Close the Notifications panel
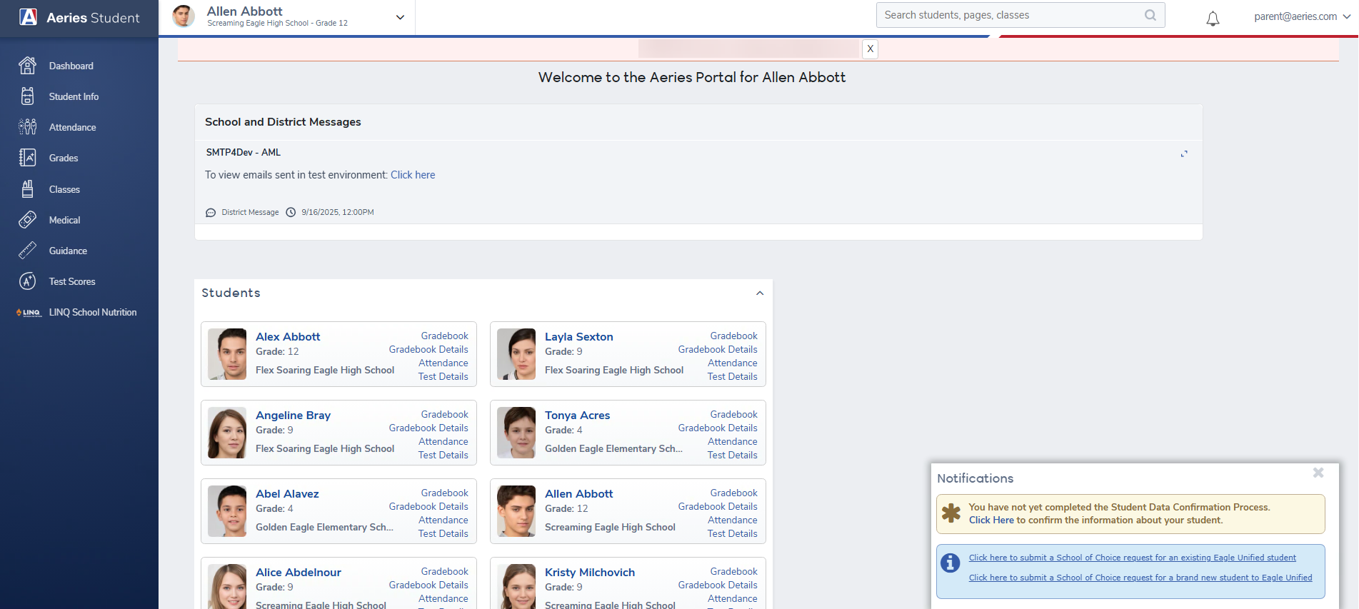This screenshot has height=609, width=1359. (1318, 473)
